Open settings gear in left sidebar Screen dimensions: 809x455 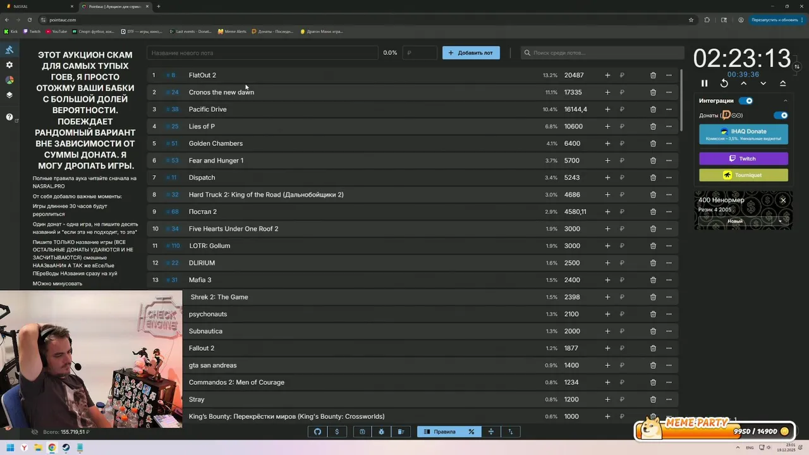coord(9,65)
